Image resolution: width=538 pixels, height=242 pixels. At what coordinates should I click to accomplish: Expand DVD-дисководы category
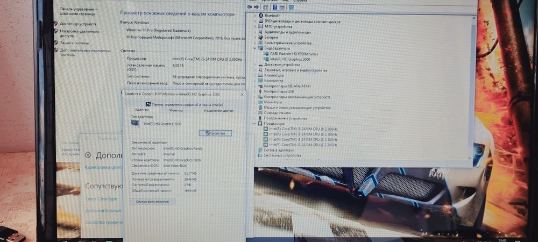(x=255, y=22)
